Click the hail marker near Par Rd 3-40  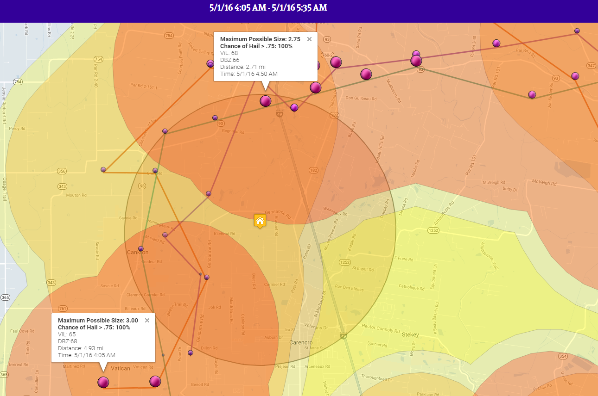pos(496,43)
